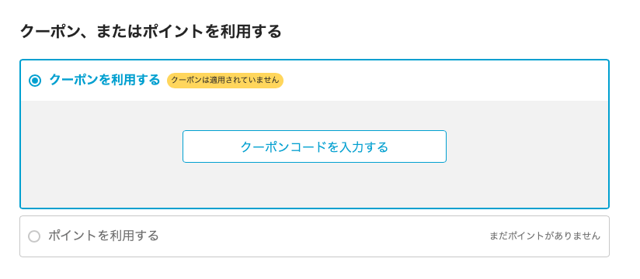640x279 pixels.
Task: Click the クーポンコードを入力する button
Action: coord(315,146)
